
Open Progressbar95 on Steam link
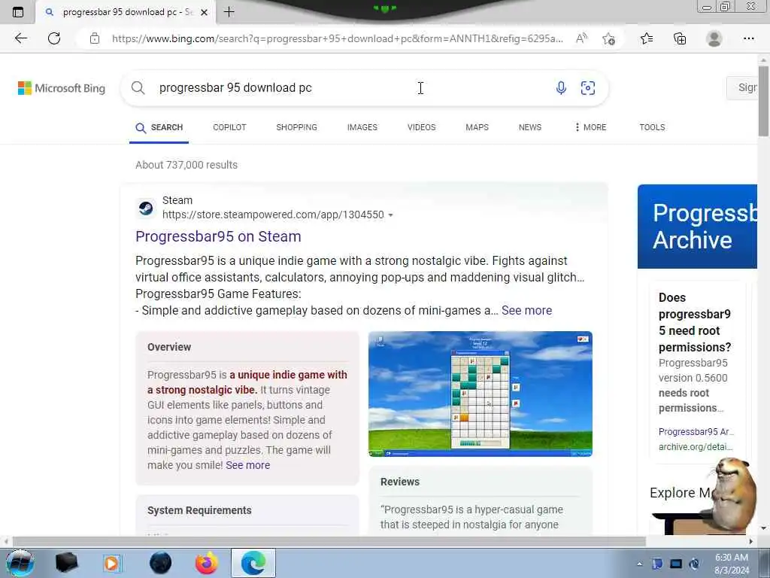click(218, 236)
